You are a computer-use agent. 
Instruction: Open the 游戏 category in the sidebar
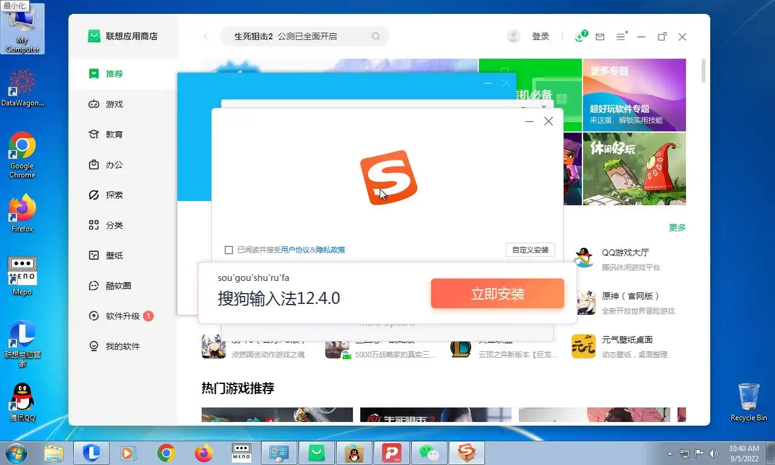123,104
